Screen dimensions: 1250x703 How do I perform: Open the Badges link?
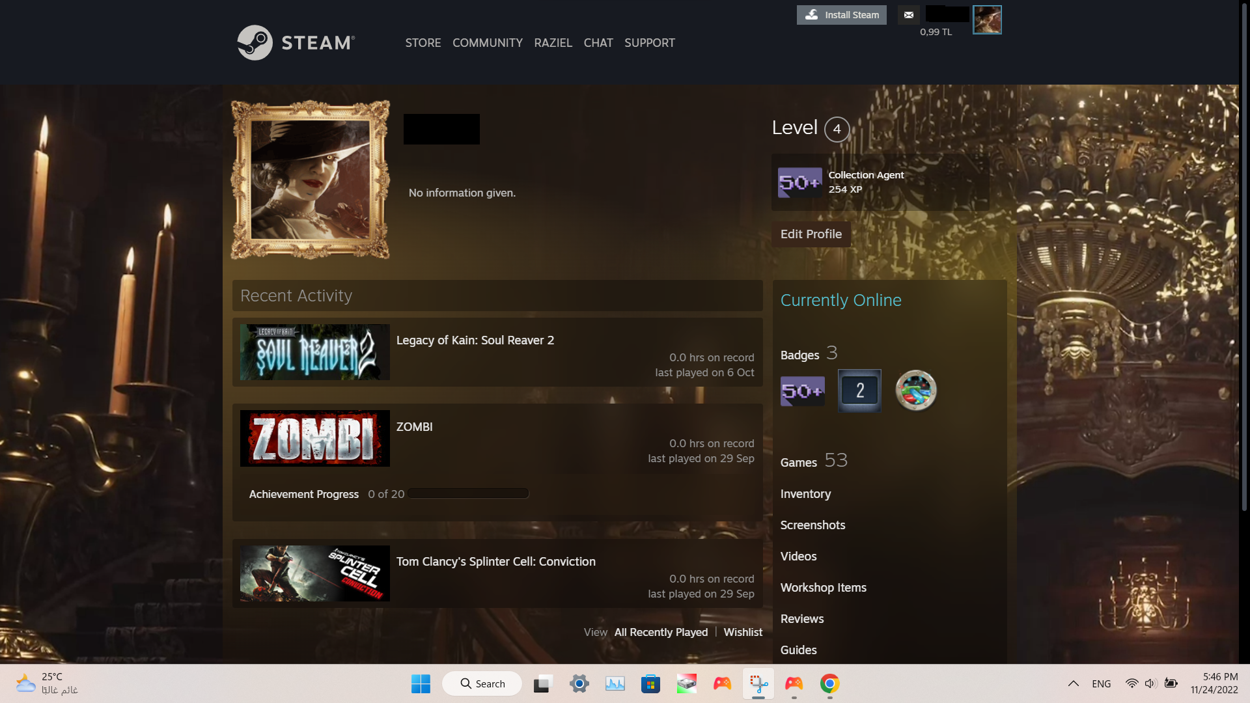click(x=800, y=355)
